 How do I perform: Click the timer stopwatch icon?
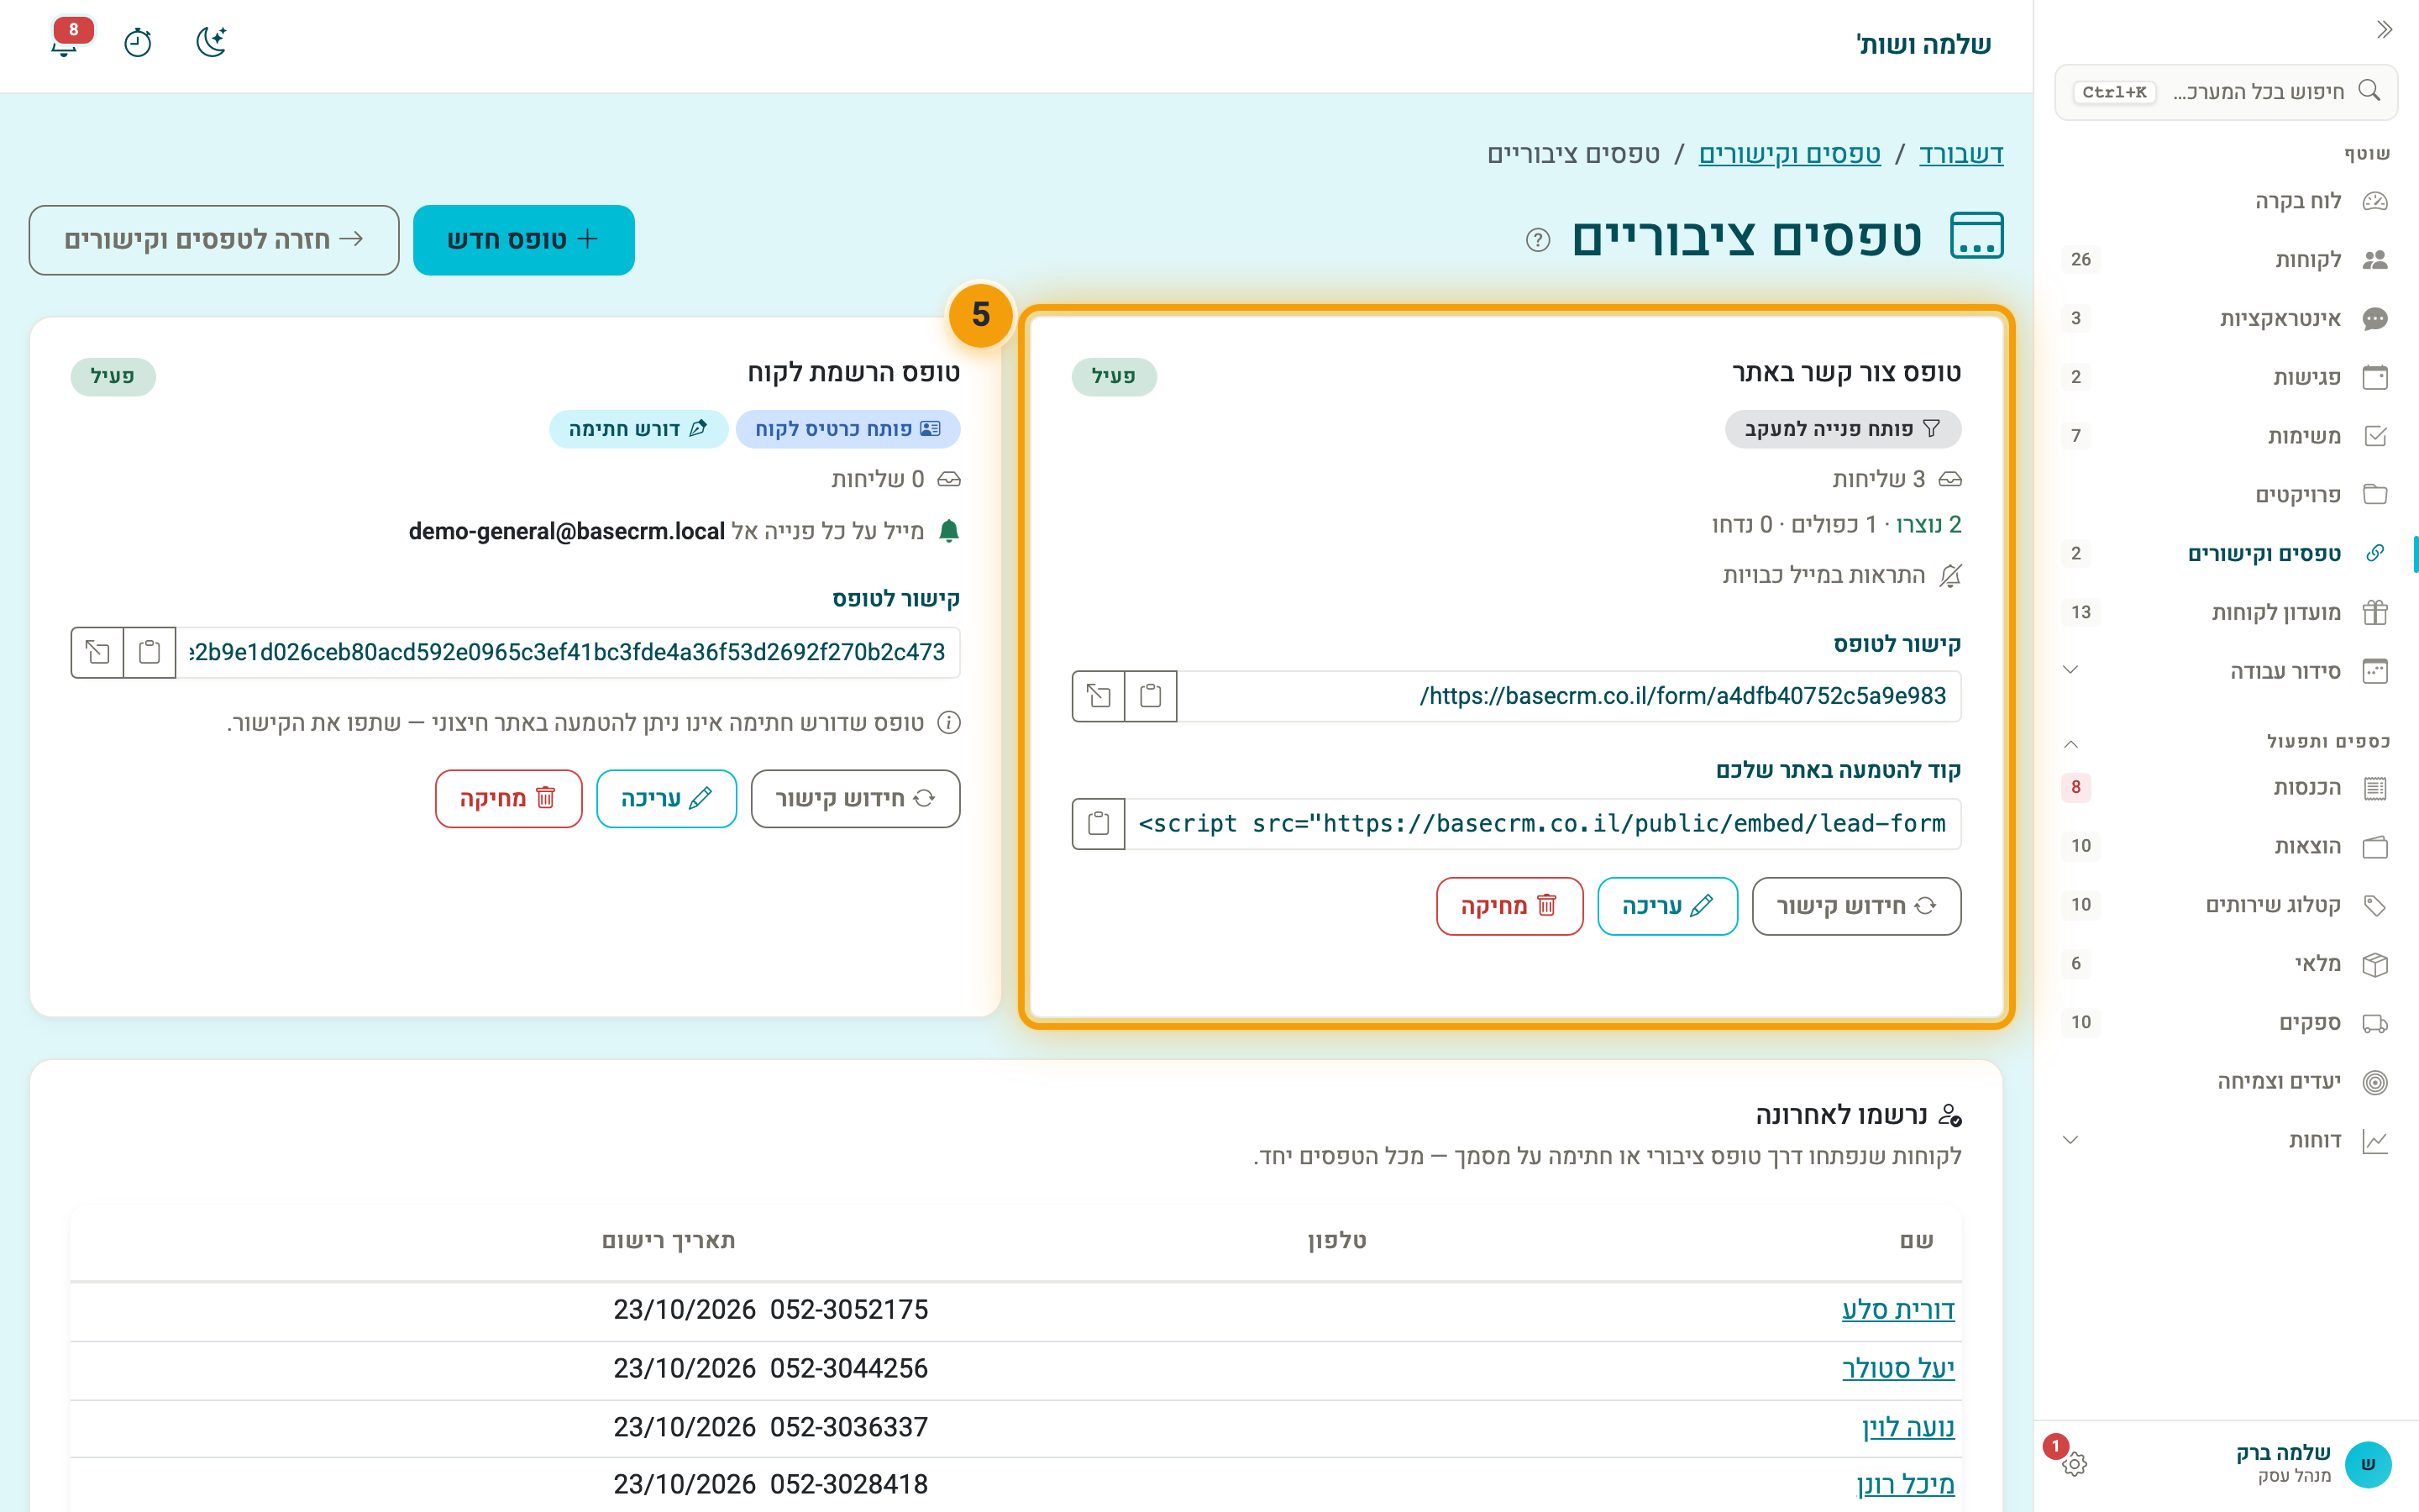coord(138,43)
